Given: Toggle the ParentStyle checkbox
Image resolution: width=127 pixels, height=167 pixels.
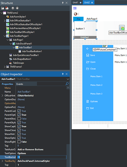Looking at the screenshot, I should click(x=19, y=122).
